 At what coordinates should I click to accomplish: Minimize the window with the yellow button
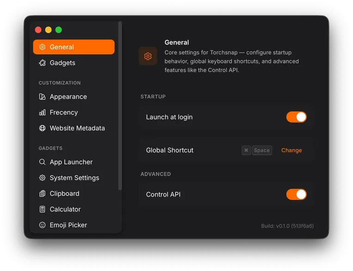click(x=49, y=30)
